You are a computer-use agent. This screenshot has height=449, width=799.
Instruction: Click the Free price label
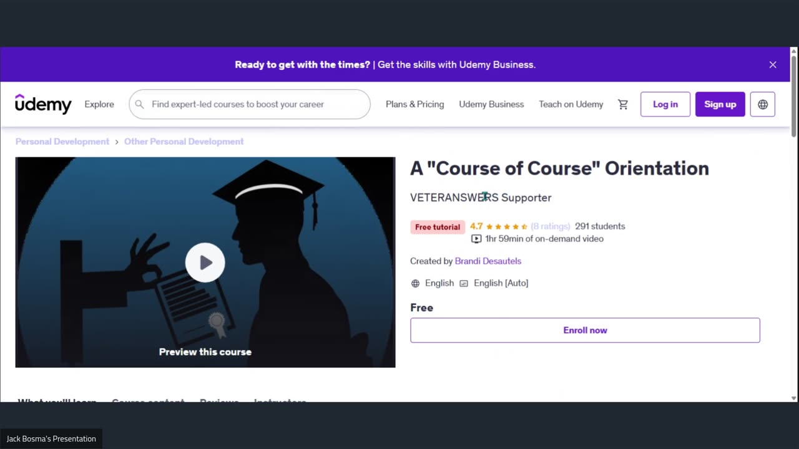(422, 307)
